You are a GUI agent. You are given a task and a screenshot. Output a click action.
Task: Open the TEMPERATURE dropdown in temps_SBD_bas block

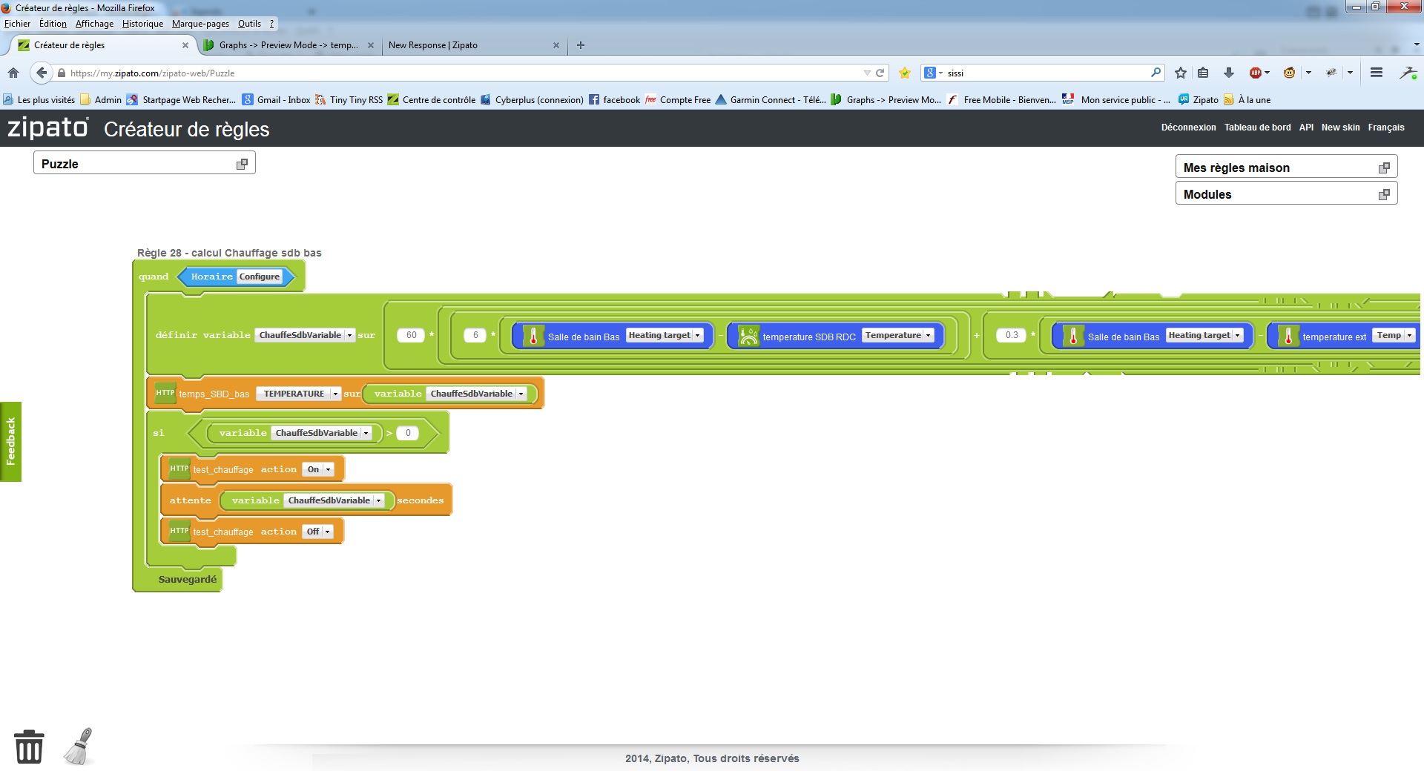point(335,394)
